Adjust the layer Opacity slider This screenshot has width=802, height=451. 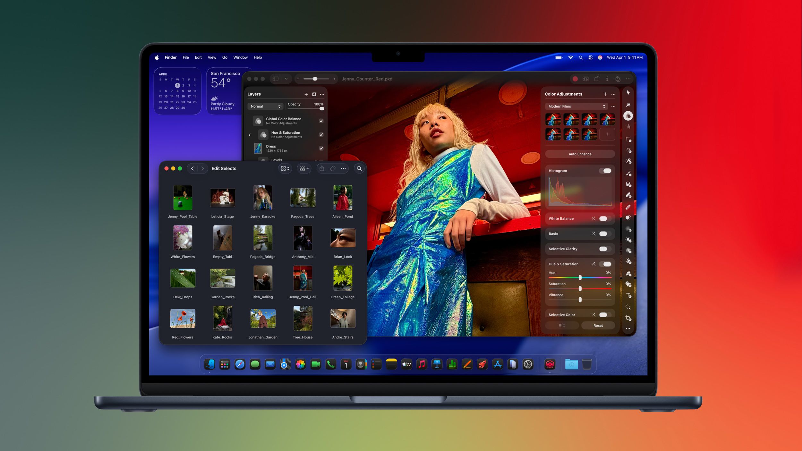[x=306, y=109]
